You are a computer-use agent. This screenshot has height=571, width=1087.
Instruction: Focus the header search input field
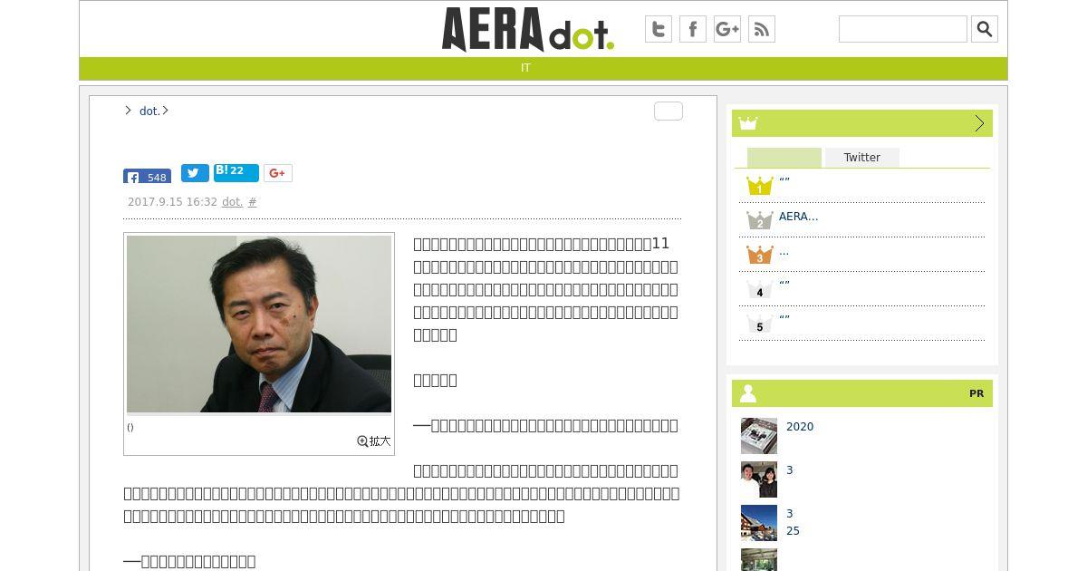click(x=903, y=29)
